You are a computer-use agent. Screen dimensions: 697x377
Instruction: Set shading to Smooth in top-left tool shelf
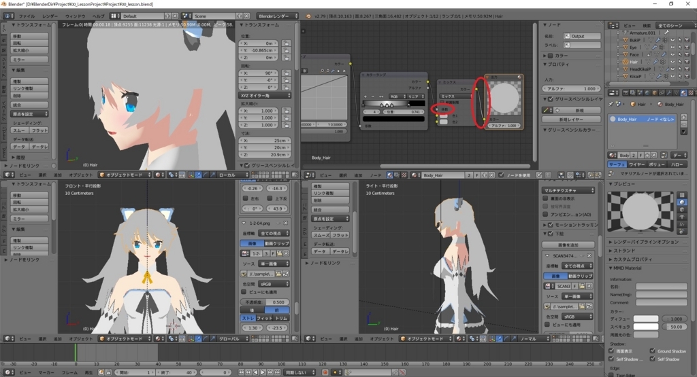[19, 130]
